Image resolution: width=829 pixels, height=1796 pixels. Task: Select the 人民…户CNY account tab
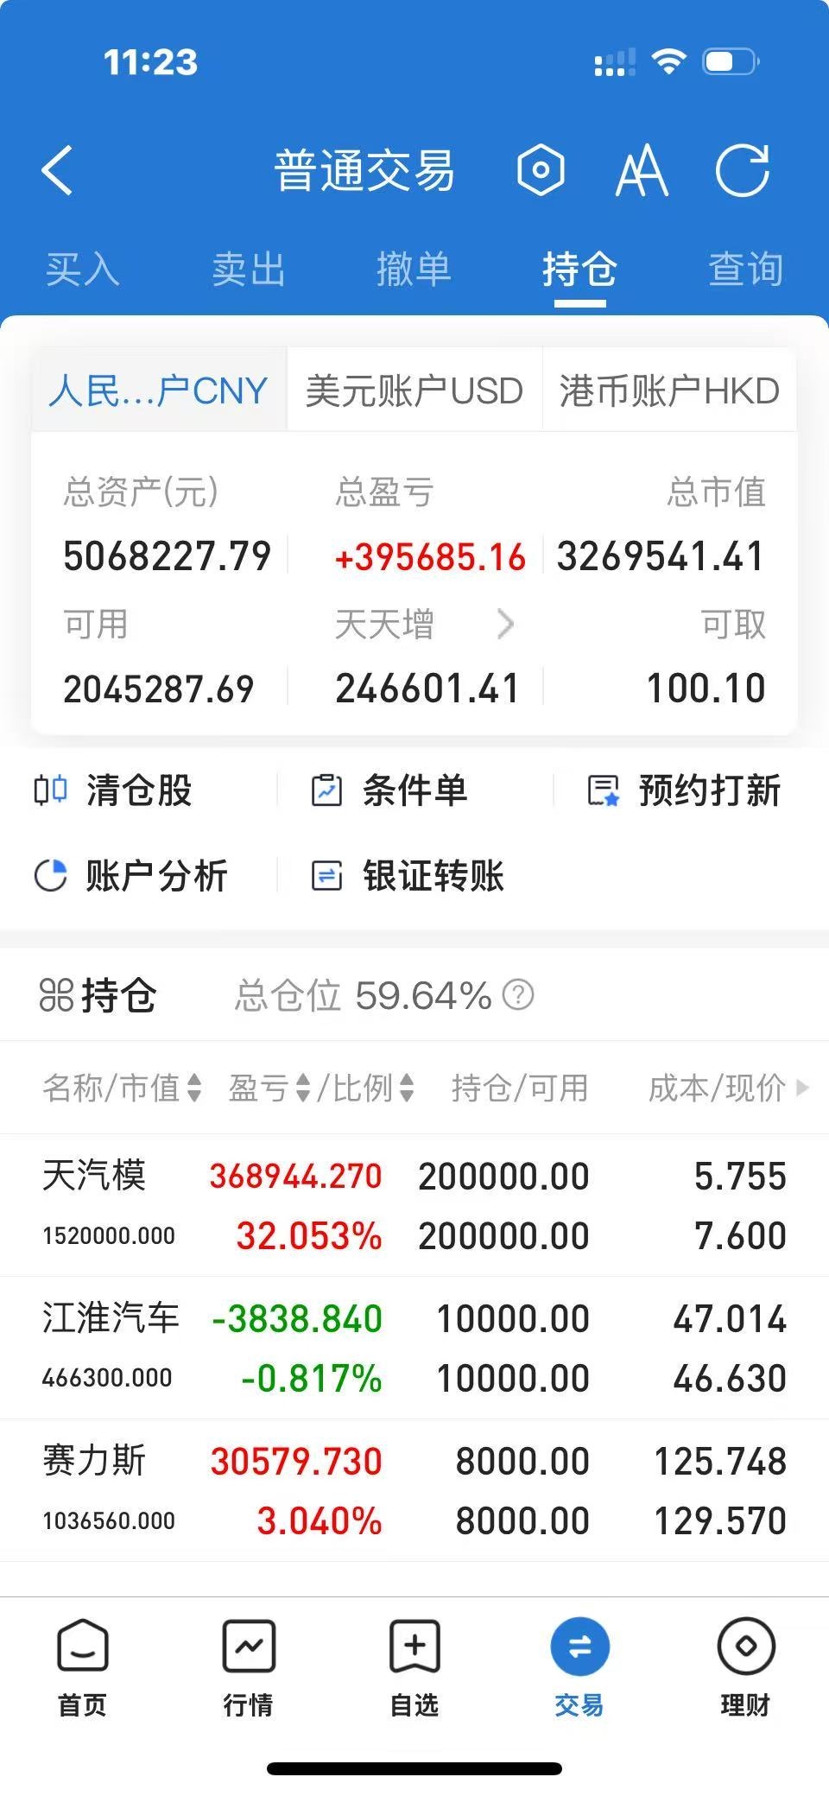[x=159, y=390]
